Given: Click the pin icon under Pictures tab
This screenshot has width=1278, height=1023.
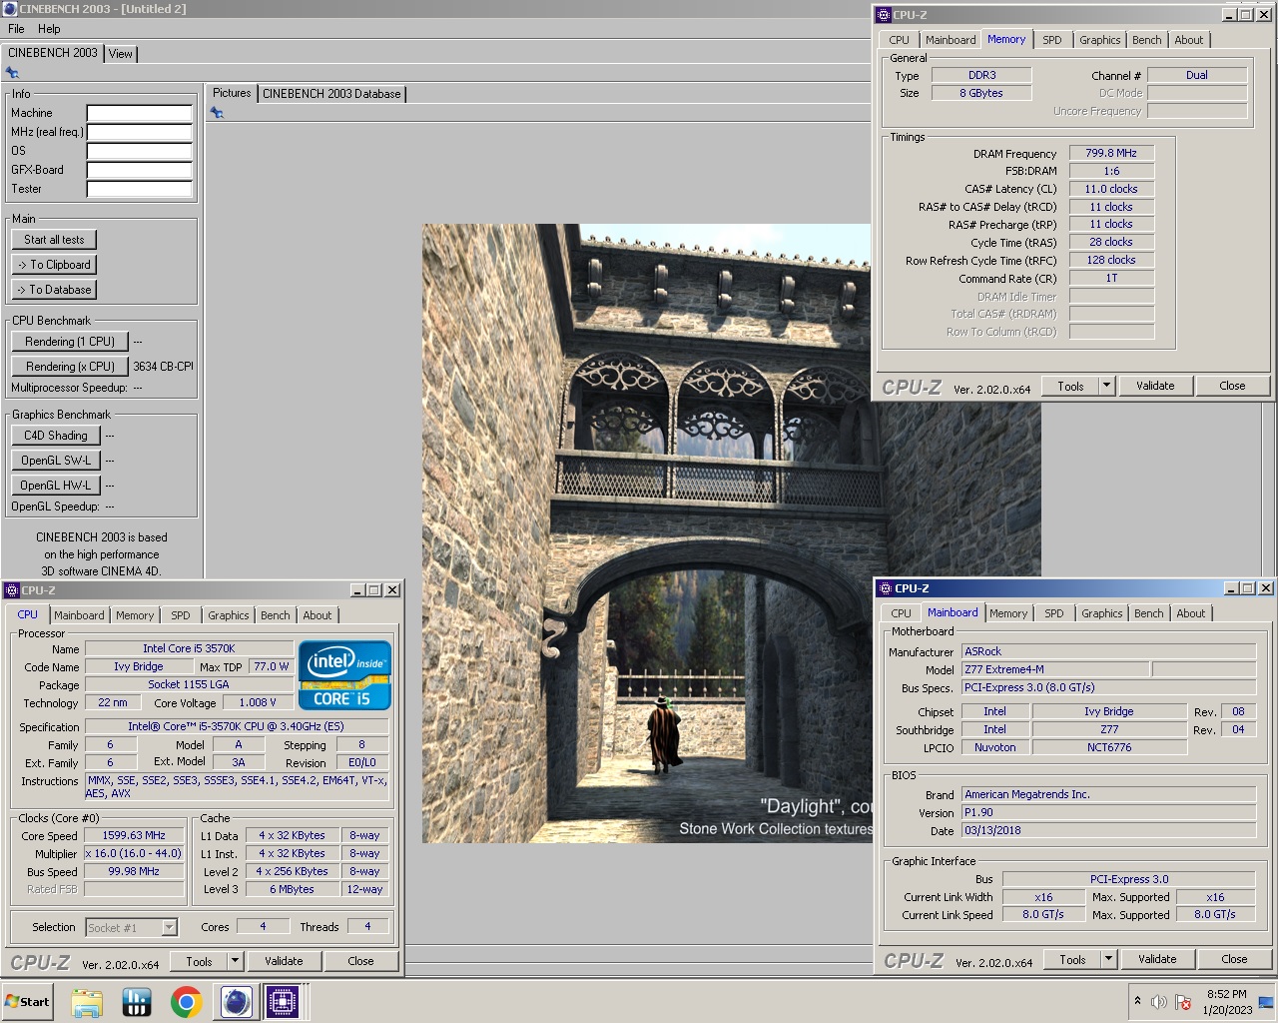Looking at the screenshot, I should tap(217, 113).
